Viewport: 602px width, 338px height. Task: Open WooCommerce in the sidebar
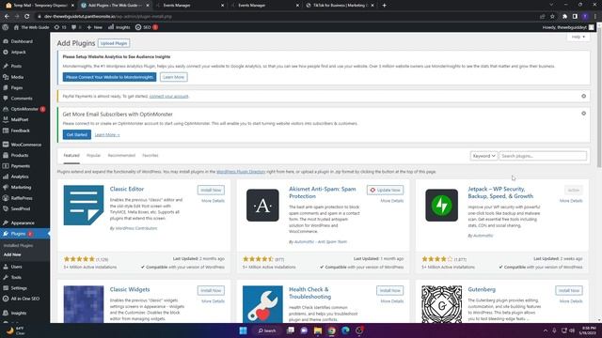[x=25, y=145]
